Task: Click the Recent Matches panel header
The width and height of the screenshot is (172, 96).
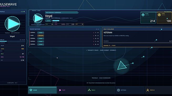Action: pos(64,29)
